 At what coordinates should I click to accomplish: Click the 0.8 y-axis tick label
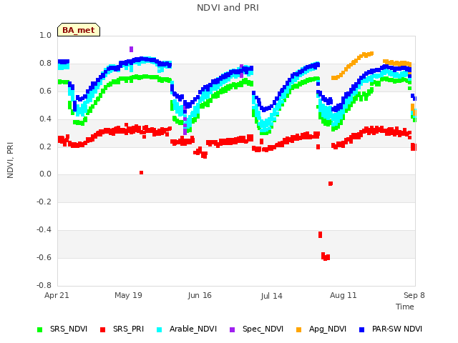pyautogui.click(x=45, y=64)
